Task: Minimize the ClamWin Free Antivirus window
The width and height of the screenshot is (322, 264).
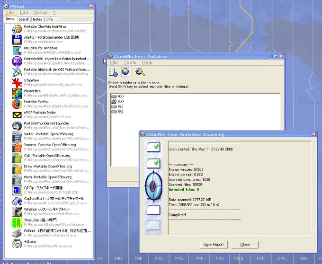Action: click(271, 56)
